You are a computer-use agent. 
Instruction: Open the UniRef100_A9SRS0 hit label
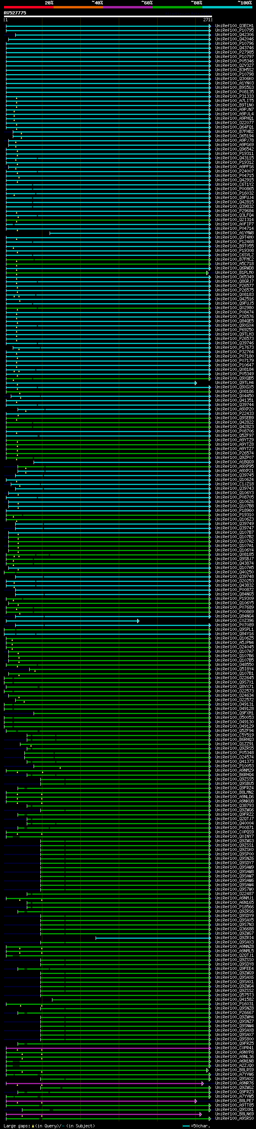coord(234,1119)
